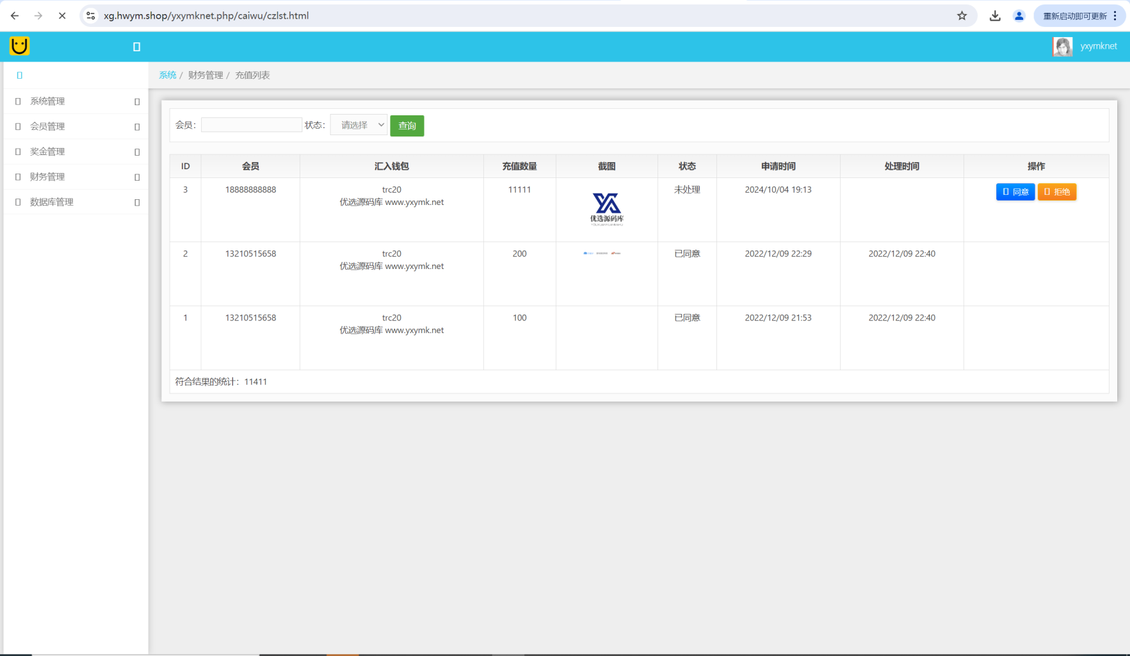The height and width of the screenshot is (656, 1130).
Task: Click the green 查询 search button
Action: [x=407, y=126]
